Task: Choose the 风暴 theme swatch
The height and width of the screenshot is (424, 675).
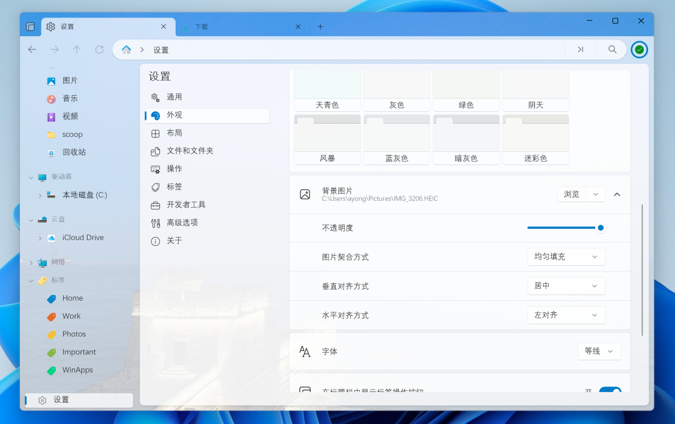Action: click(x=327, y=139)
